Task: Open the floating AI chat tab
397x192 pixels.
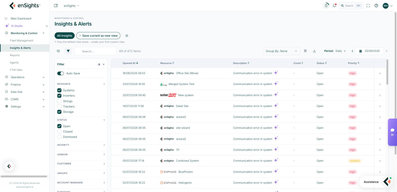Action: click(x=392, y=132)
